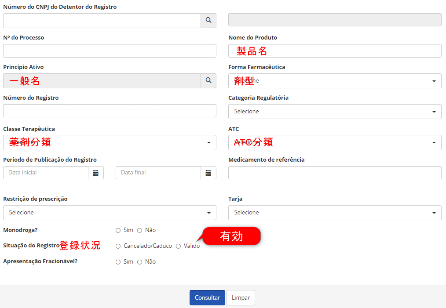
Task: Choose Cancelado/Caduco registration status
Action: (118, 246)
